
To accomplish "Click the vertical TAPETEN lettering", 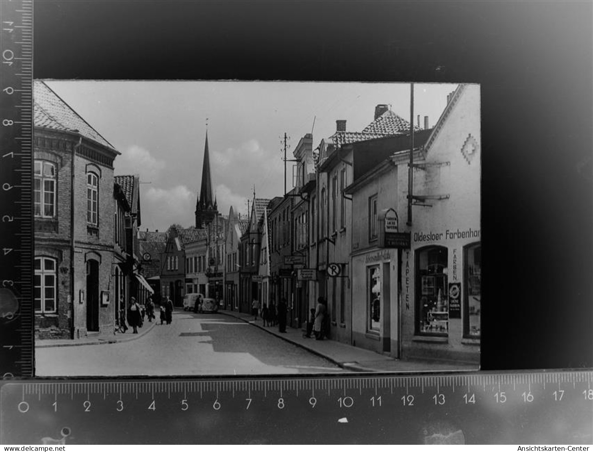I will [407, 280].
